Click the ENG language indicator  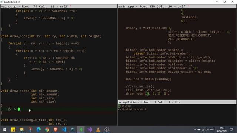[212, 130]
